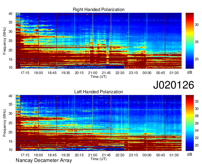Viewport: 202px width, 164px height.
Task: Click "00:45" time tick on Left Handed plot
Action: 160,155
